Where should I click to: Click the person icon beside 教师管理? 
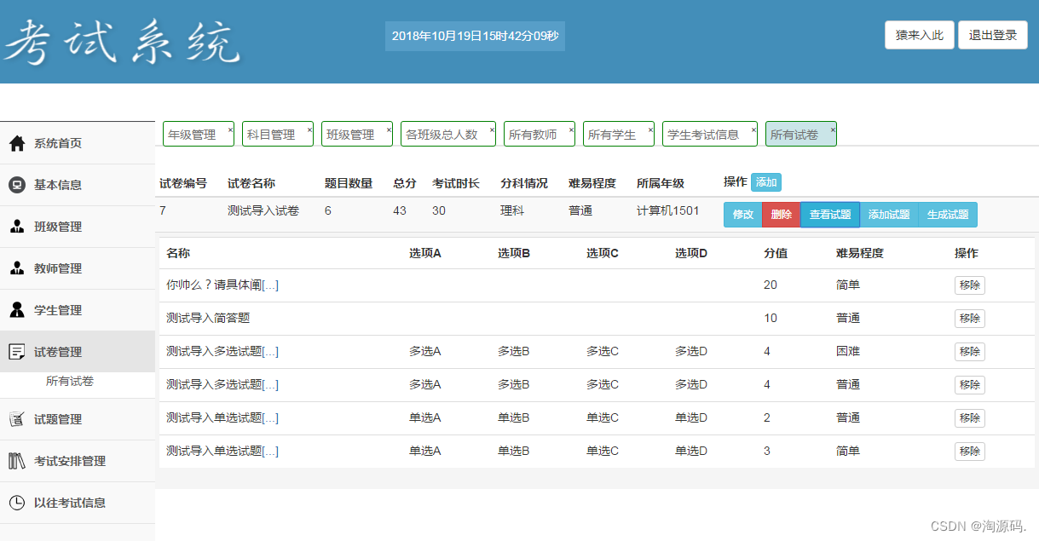tap(17, 268)
